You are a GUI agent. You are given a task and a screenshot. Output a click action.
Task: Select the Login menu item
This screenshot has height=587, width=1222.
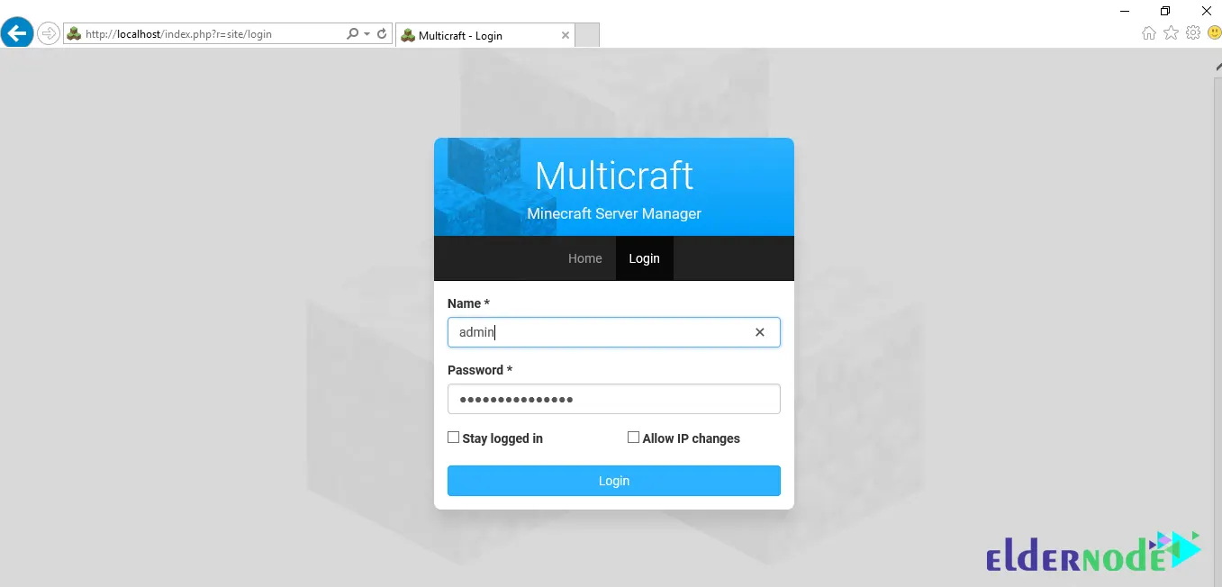(644, 258)
